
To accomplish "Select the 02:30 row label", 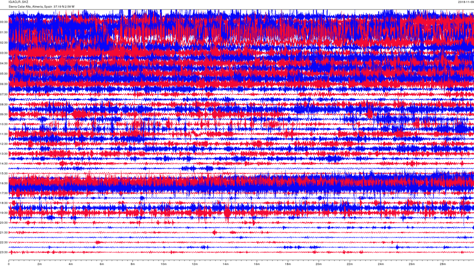I will pyautogui.click(x=4, y=43).
